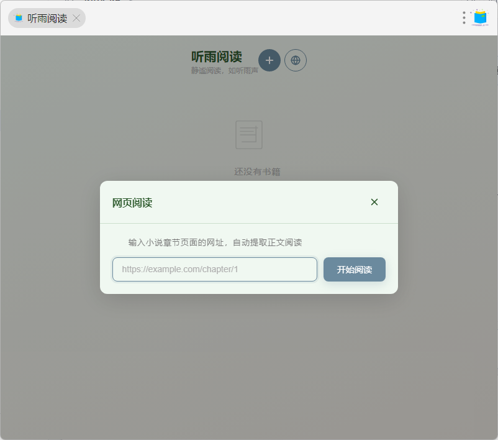Click blank dialog header space left of the X
Viewport: 498px width, 440px height.
click(260, 202)
